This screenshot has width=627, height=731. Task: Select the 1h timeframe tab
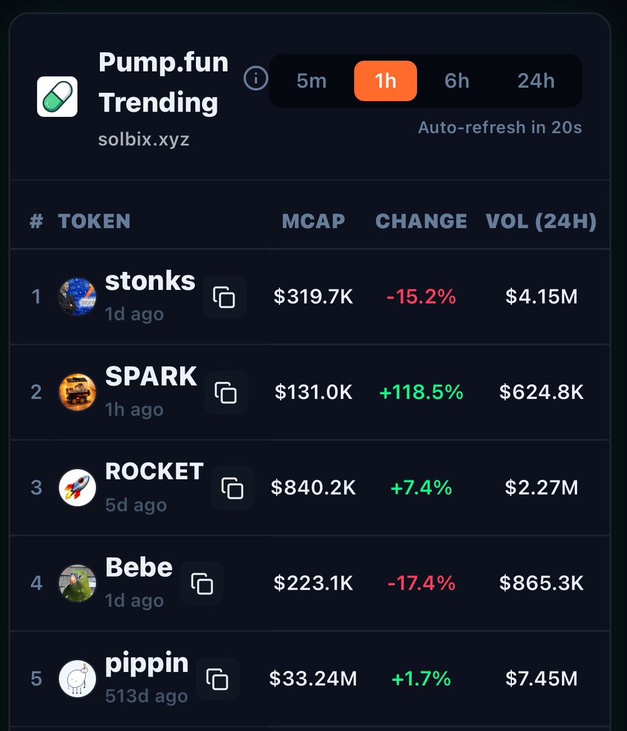tap(385, 81)
